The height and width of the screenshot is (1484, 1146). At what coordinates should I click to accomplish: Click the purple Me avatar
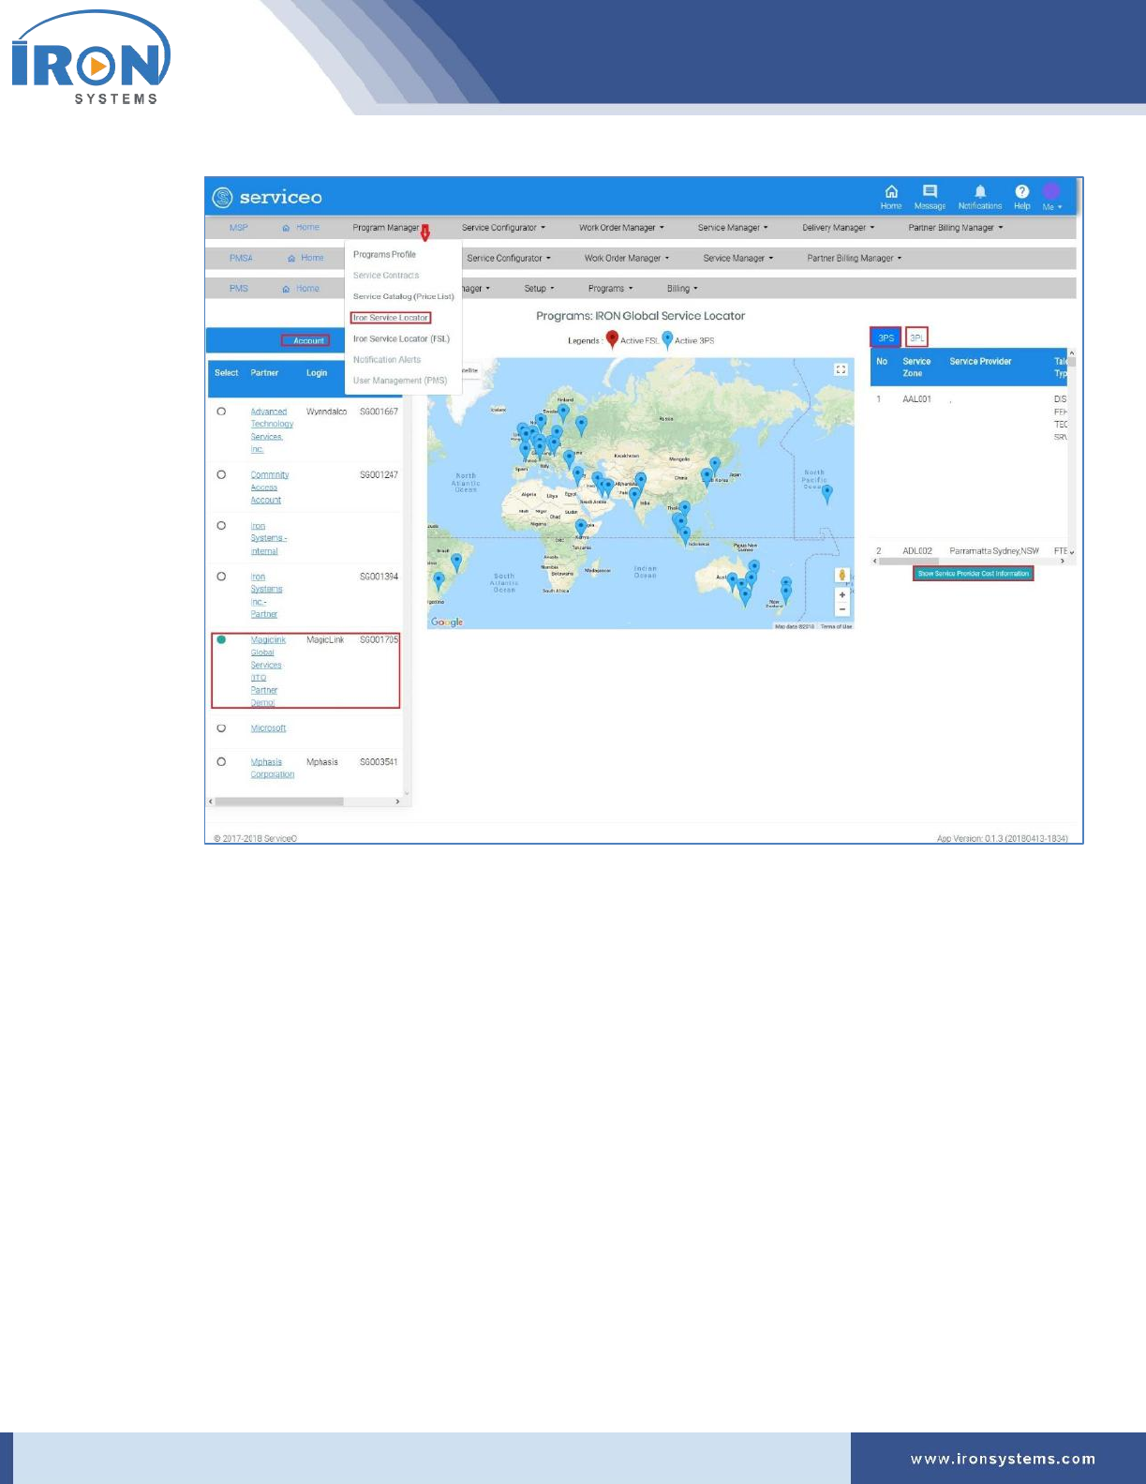click(x=1052, y=192)
